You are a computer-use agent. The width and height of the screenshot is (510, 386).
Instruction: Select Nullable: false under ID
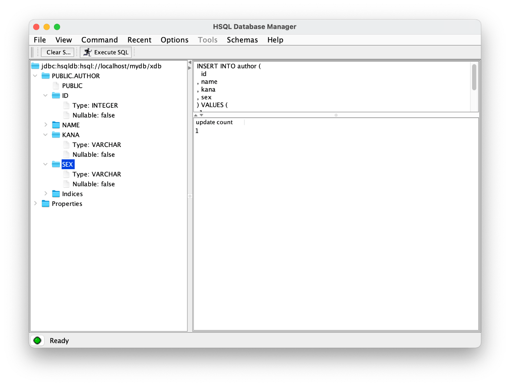[94, 115]
